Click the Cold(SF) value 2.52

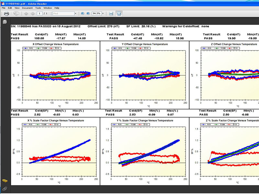pos(38,115)
